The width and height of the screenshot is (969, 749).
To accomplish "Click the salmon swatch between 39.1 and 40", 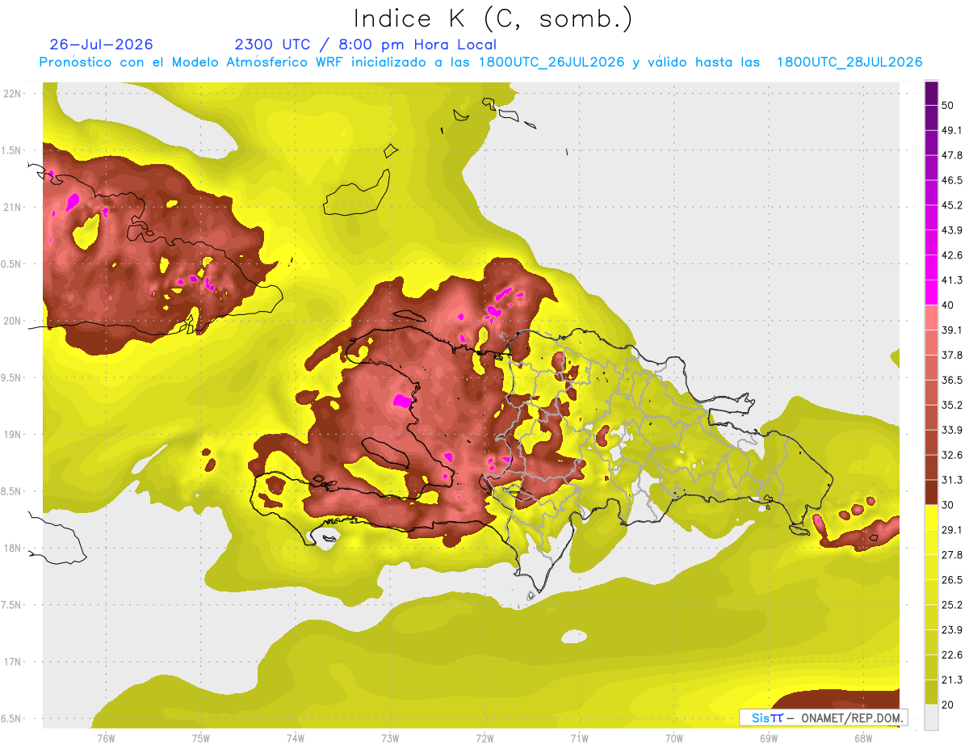I will point(931,318).
